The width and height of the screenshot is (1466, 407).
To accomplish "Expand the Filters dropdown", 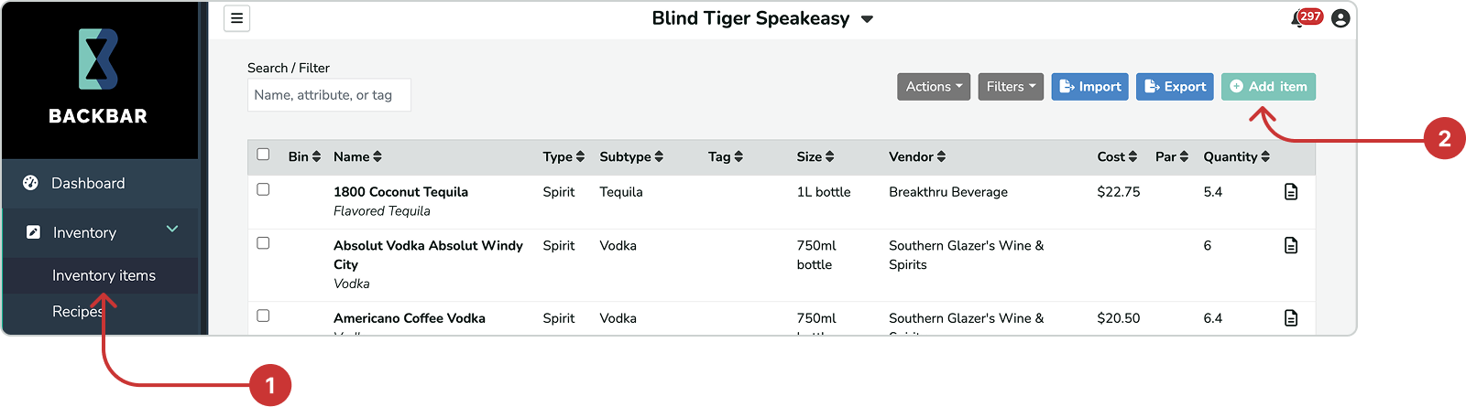I will click(x=1011, y=87).
